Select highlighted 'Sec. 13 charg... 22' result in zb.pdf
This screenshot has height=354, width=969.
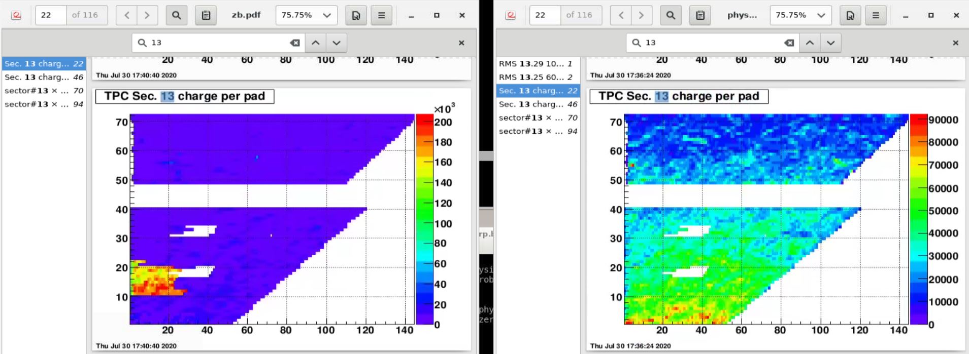coord(44,64)
